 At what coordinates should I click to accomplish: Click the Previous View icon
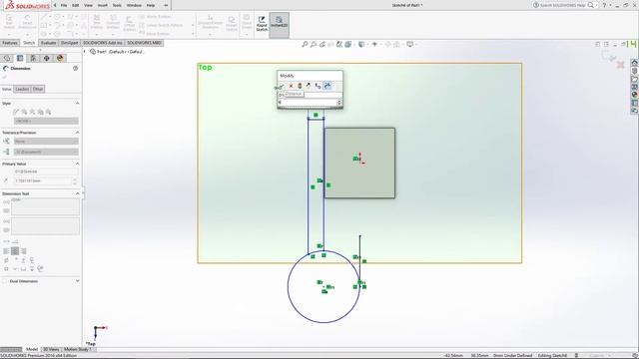point(322,44)
